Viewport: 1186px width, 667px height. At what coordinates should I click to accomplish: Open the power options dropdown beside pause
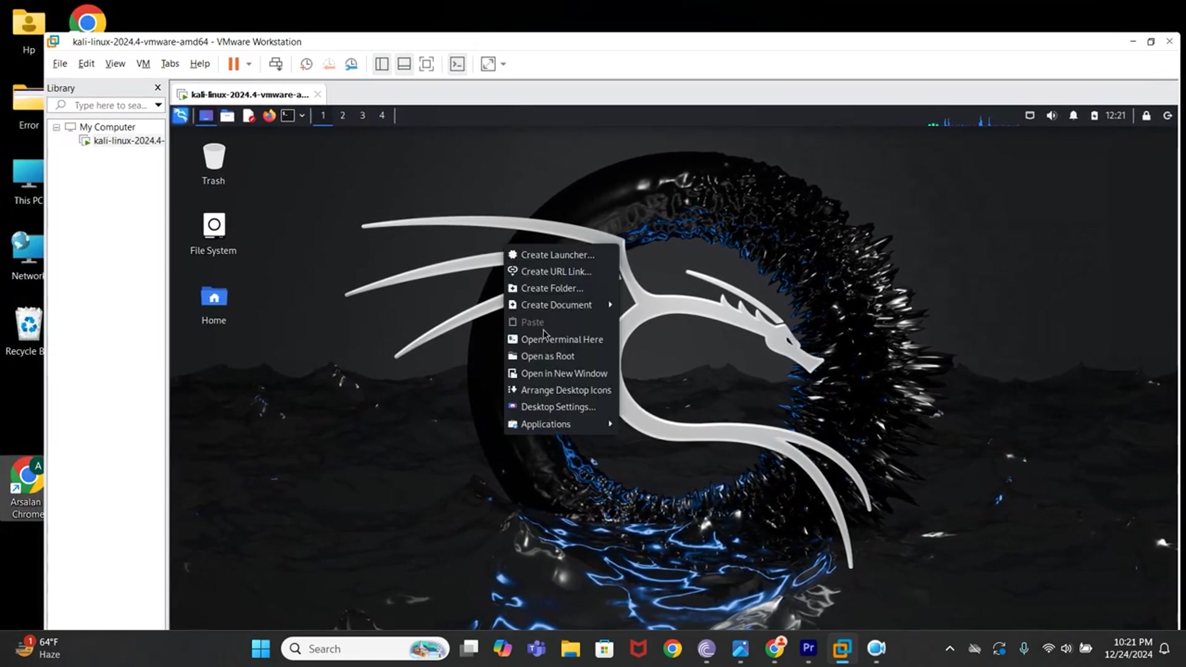[249, 64]
